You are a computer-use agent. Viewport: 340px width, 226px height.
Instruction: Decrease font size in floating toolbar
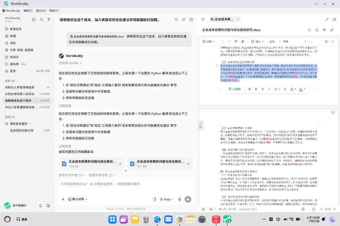256,89
